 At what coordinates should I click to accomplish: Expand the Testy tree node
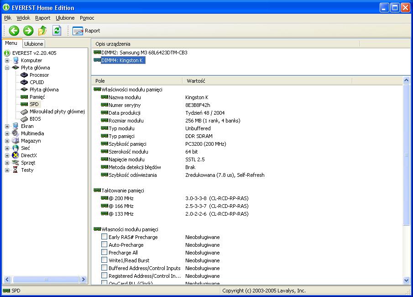click(7, 170)
